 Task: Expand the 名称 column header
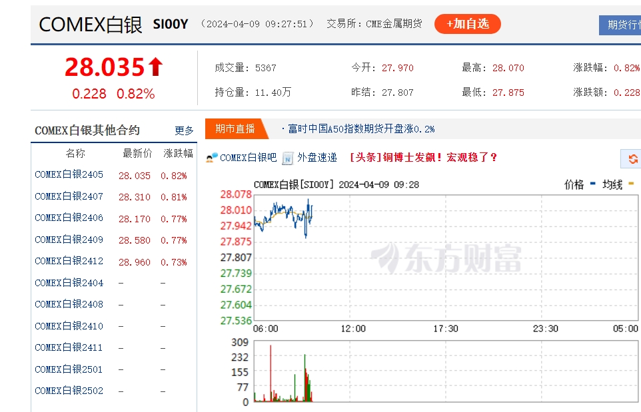pos(75,152)
